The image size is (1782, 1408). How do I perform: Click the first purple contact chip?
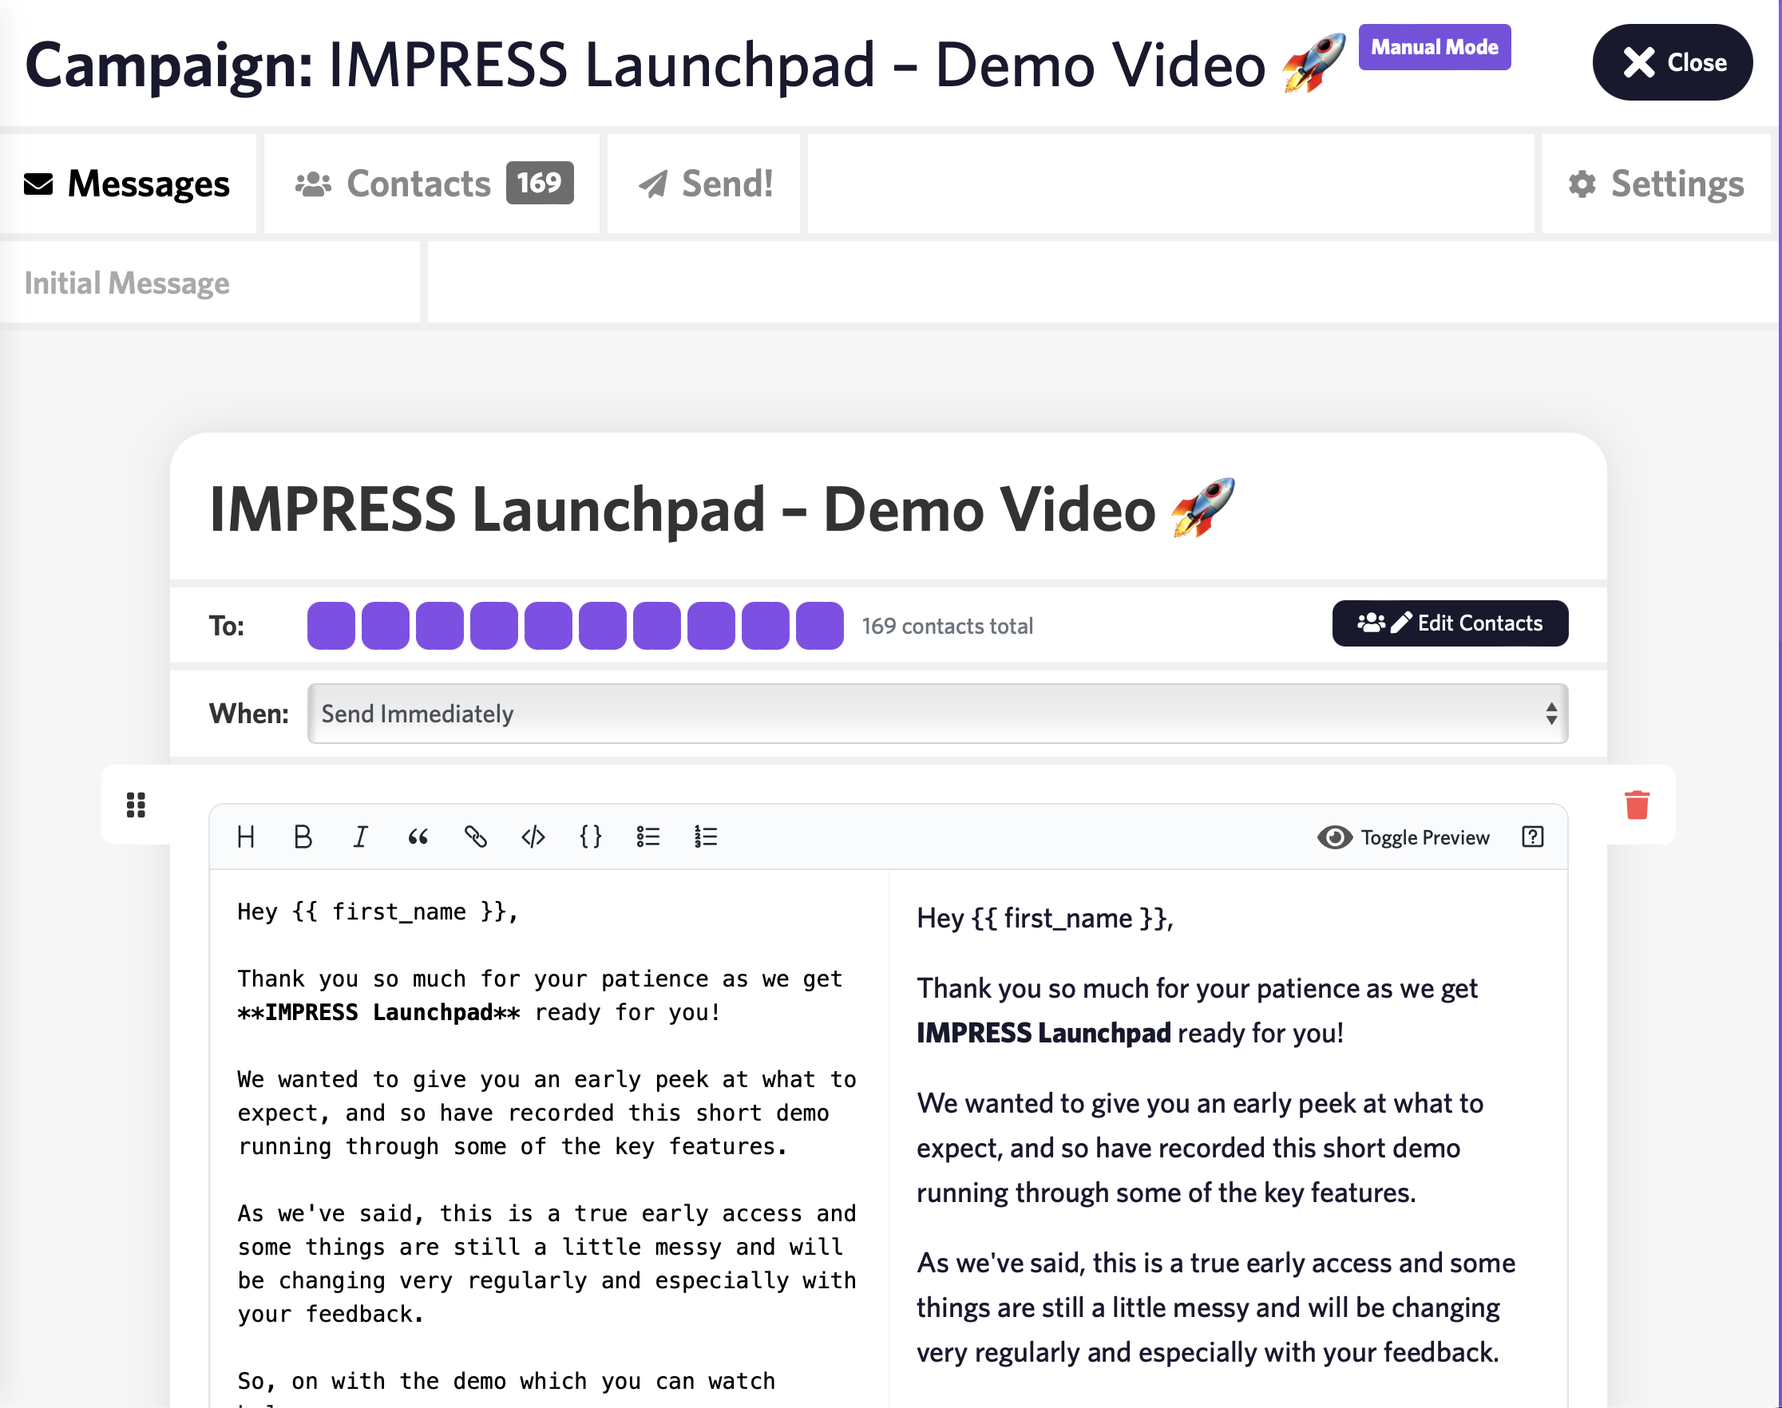[331, 626]
